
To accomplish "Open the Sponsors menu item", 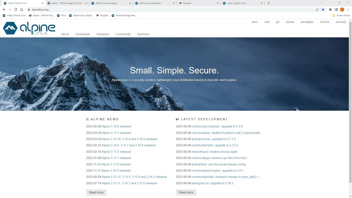I will coord(143,34).
